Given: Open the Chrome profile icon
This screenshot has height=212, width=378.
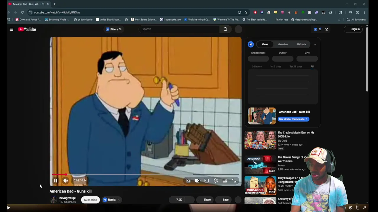Looking at the screenshot, I should point(357,12).
